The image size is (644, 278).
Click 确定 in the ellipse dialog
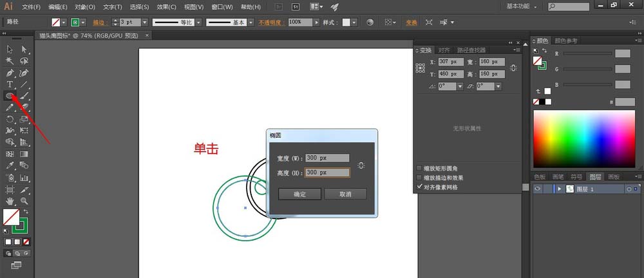coord(300,194)
